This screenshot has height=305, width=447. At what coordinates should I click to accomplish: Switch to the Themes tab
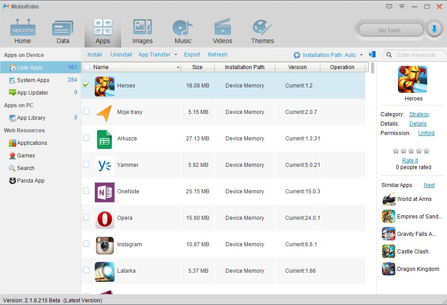pyautogui.click(x=262, y=31)
